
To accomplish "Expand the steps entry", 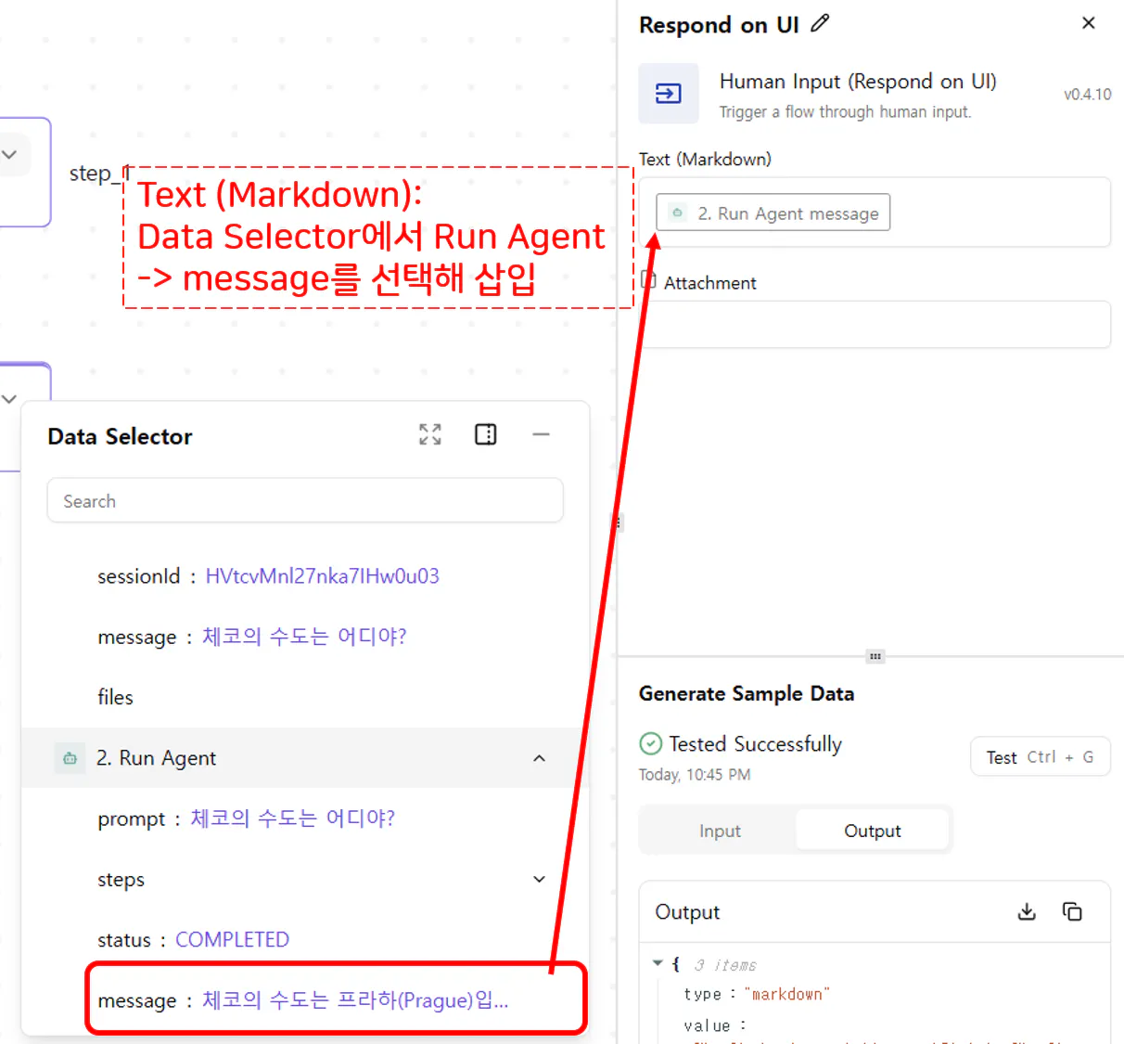I will click(540, 879).
